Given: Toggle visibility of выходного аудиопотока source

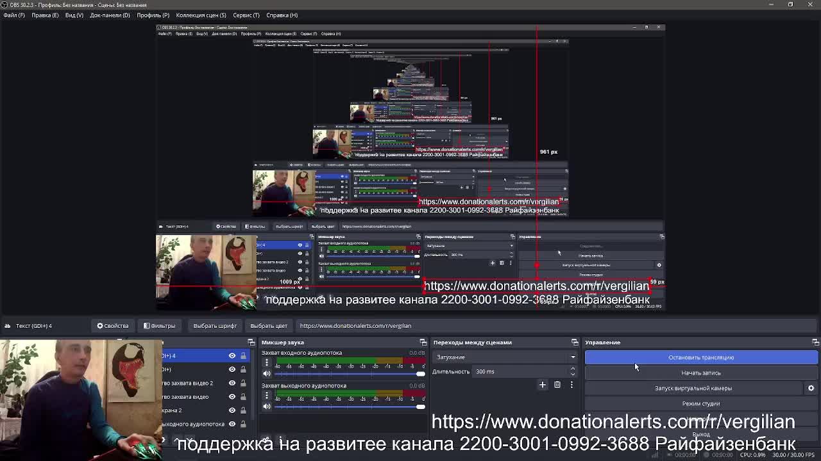Looking at the screenshot, I should point(232,424).
